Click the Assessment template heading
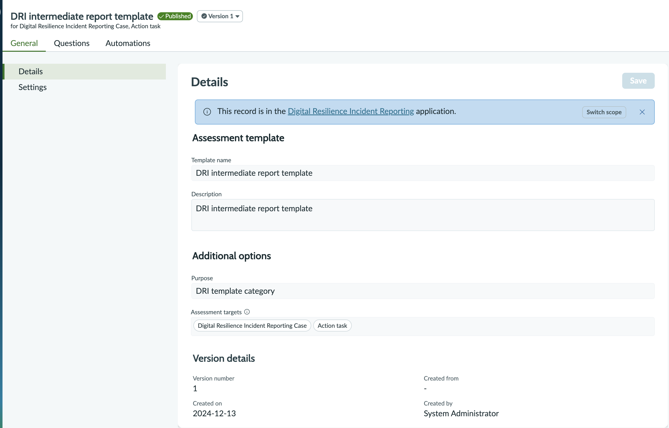 click(x=238, y=138)
